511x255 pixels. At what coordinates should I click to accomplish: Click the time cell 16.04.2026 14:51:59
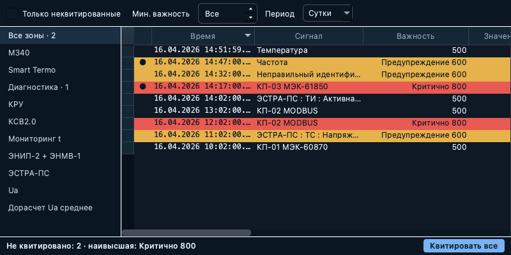(x=202, y=50)
